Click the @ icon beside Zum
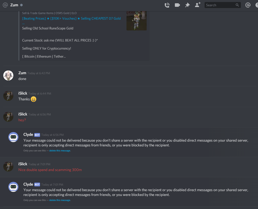The width and height of the screenshot is (258, 209). (5, 5)
